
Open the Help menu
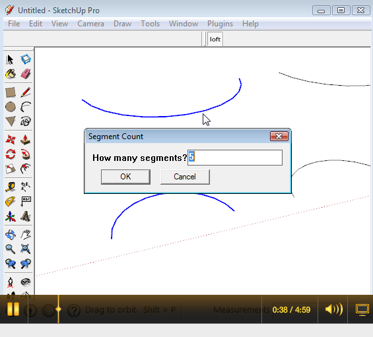(250, 24)
